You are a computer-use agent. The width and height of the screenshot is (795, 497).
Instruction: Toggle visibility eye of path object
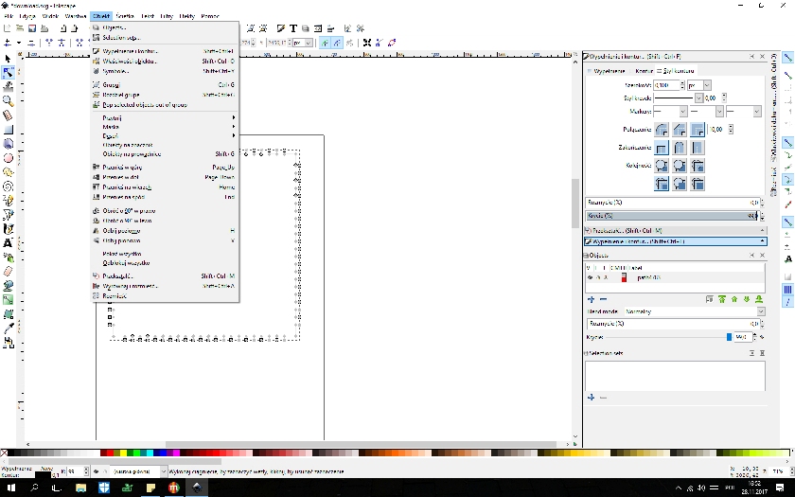coord(591,277)
